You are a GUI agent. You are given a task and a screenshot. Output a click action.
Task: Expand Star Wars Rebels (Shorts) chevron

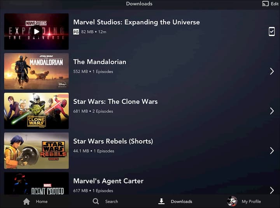(x=272, y=151)
